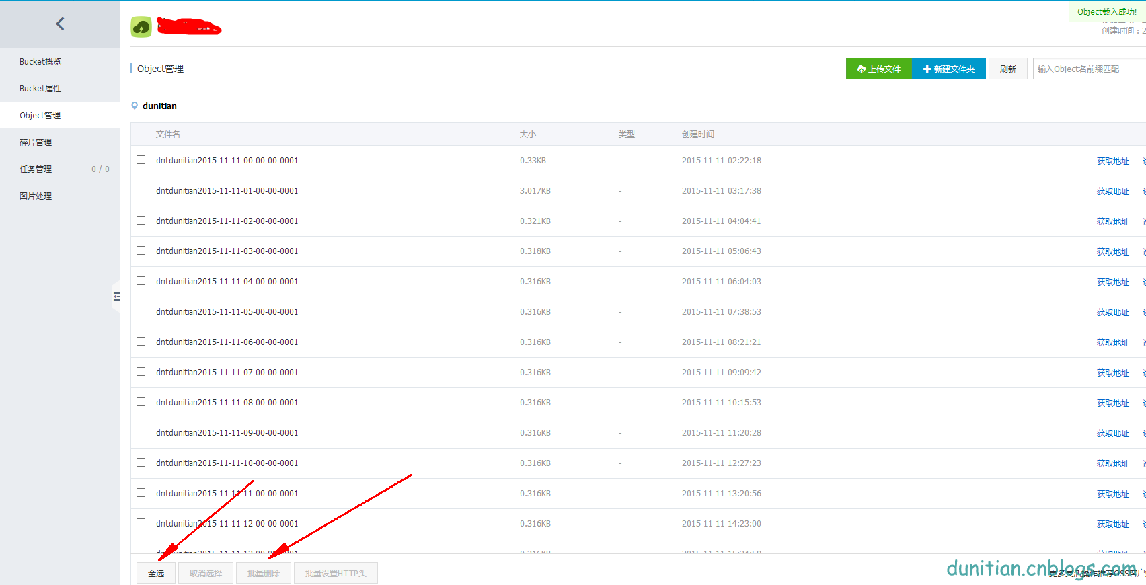Check the box for dntdunitian2015-11-11-07-00-00-0001
Viewport: 1146px width, 585px height.
point(141,372)
